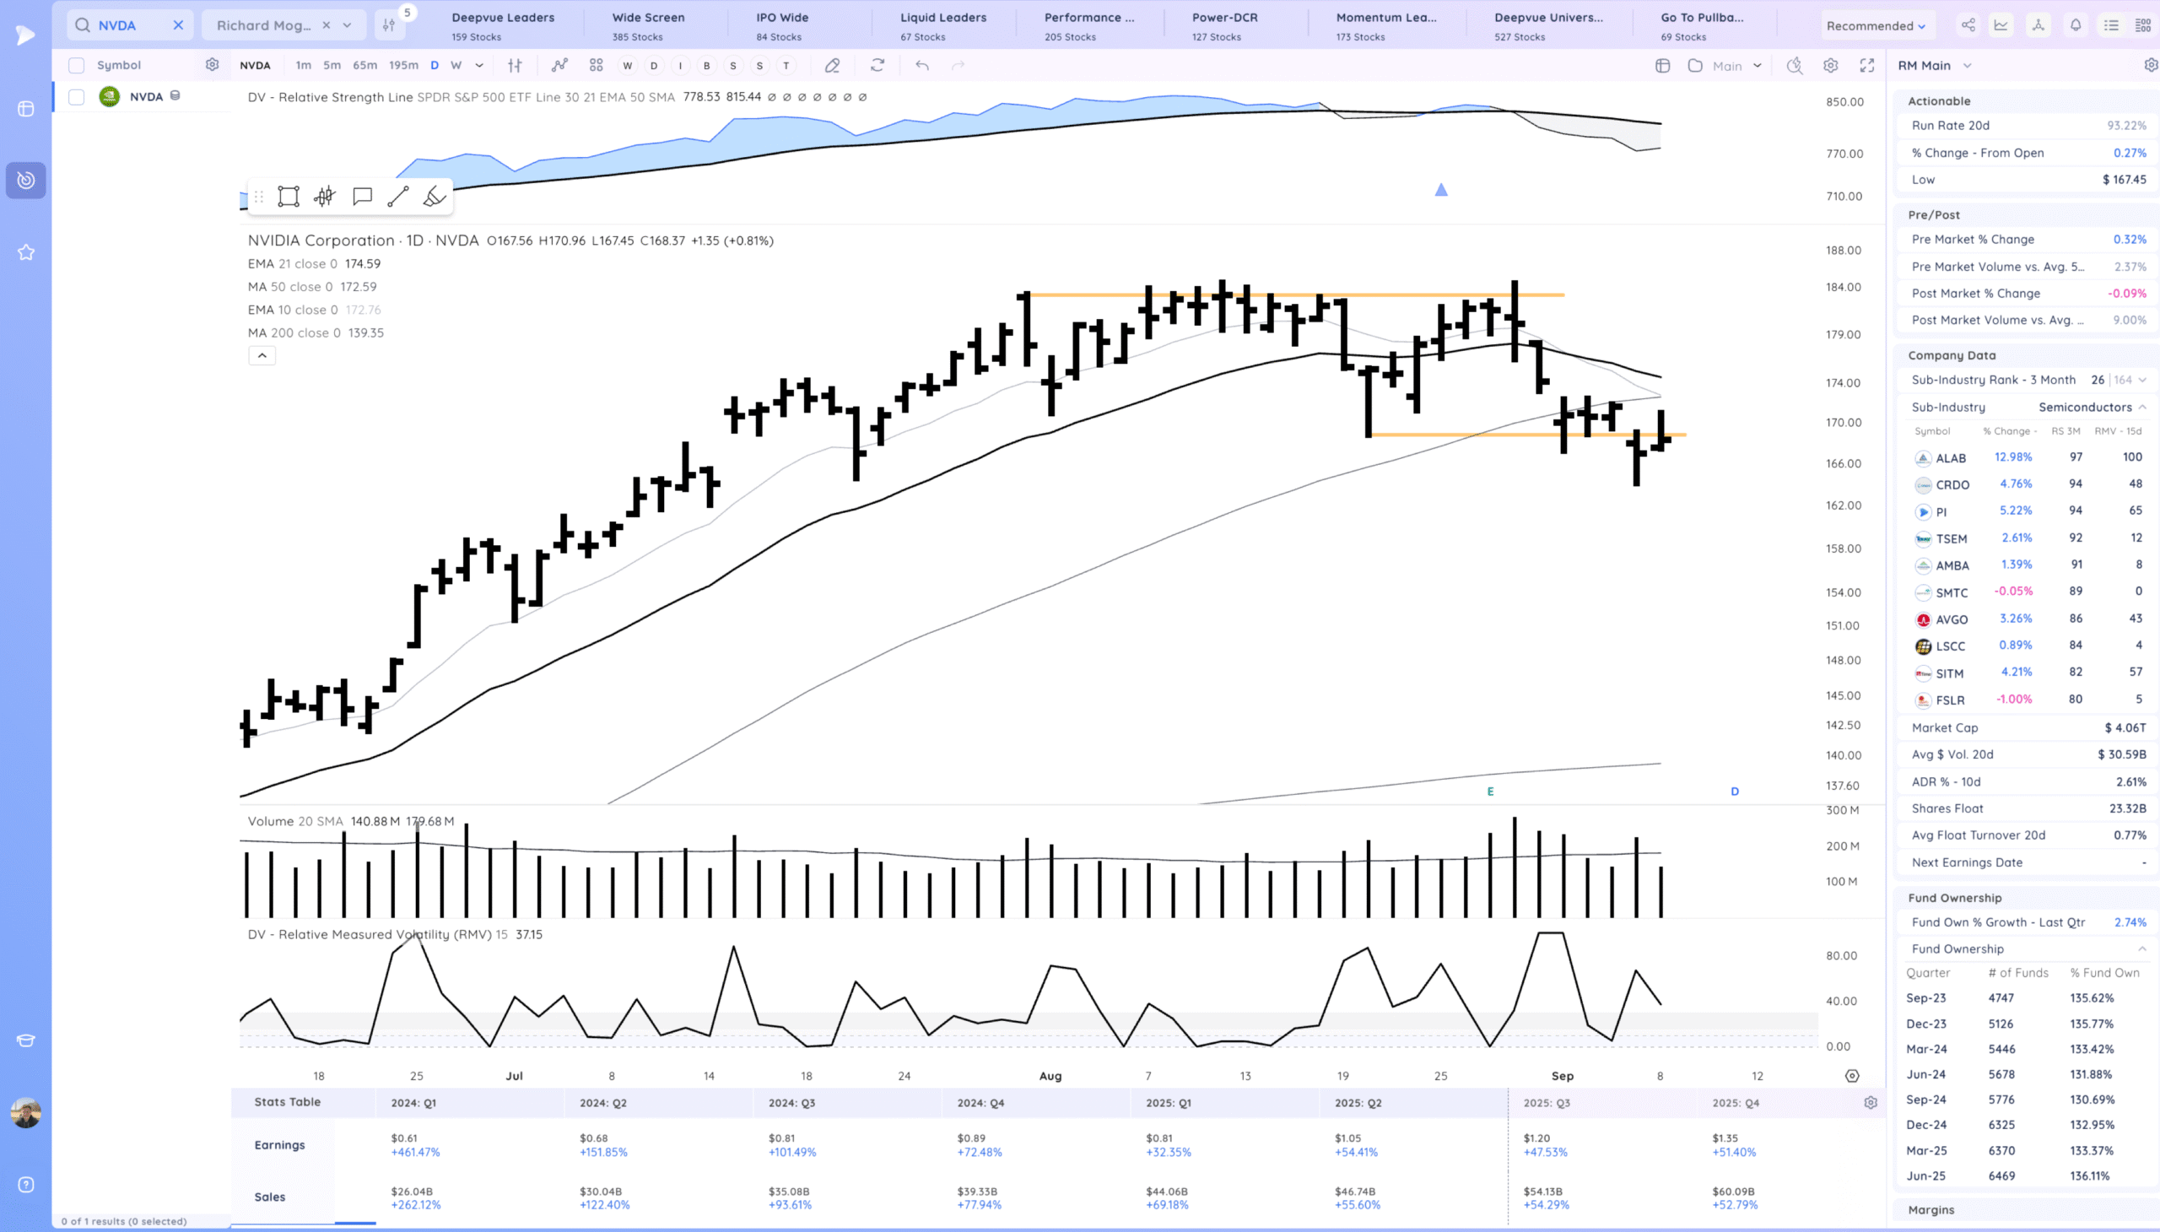Screen dimensions: 2160x1232
Task: Open the Main folder layout dropdown
Action: click(x=1726, y=65)
